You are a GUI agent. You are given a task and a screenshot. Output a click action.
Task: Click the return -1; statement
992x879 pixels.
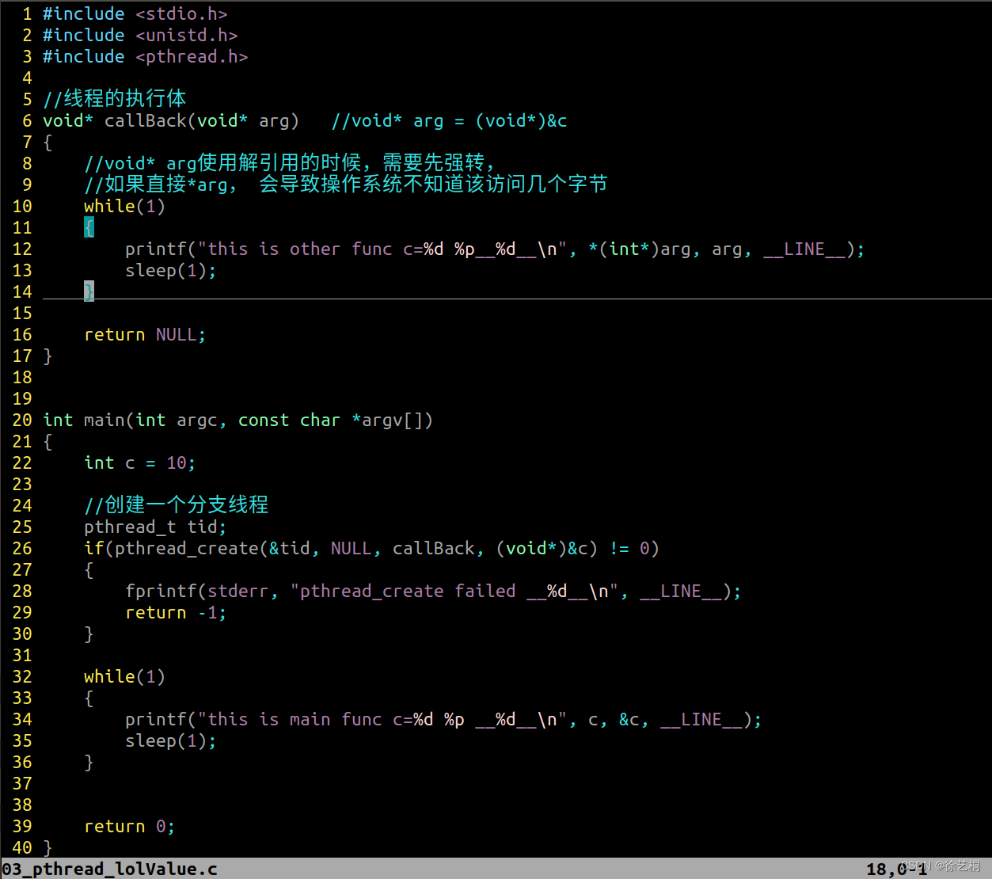pos(177,613)
